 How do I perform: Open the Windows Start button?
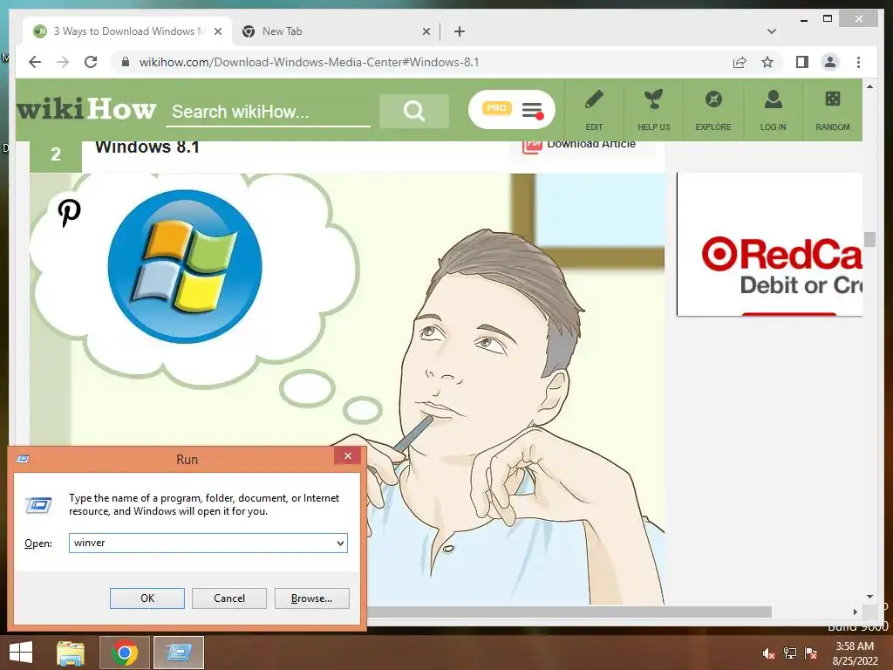(x=21, y=653)
